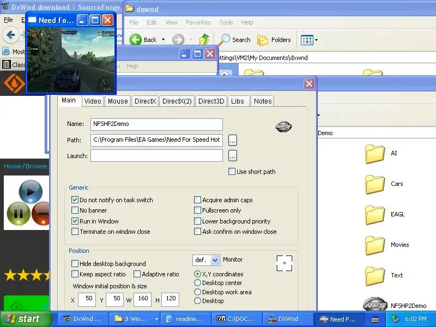Image resolution: width=436 pixels, height=327 pixels.
Task: Check Ask confirm on window close
Action: click(x=197, y=231)
